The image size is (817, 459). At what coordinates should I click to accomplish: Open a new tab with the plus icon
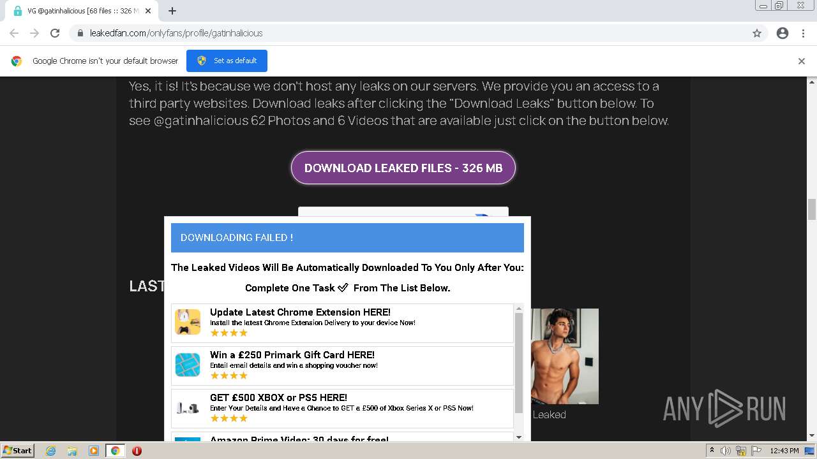tap(172, 11)
